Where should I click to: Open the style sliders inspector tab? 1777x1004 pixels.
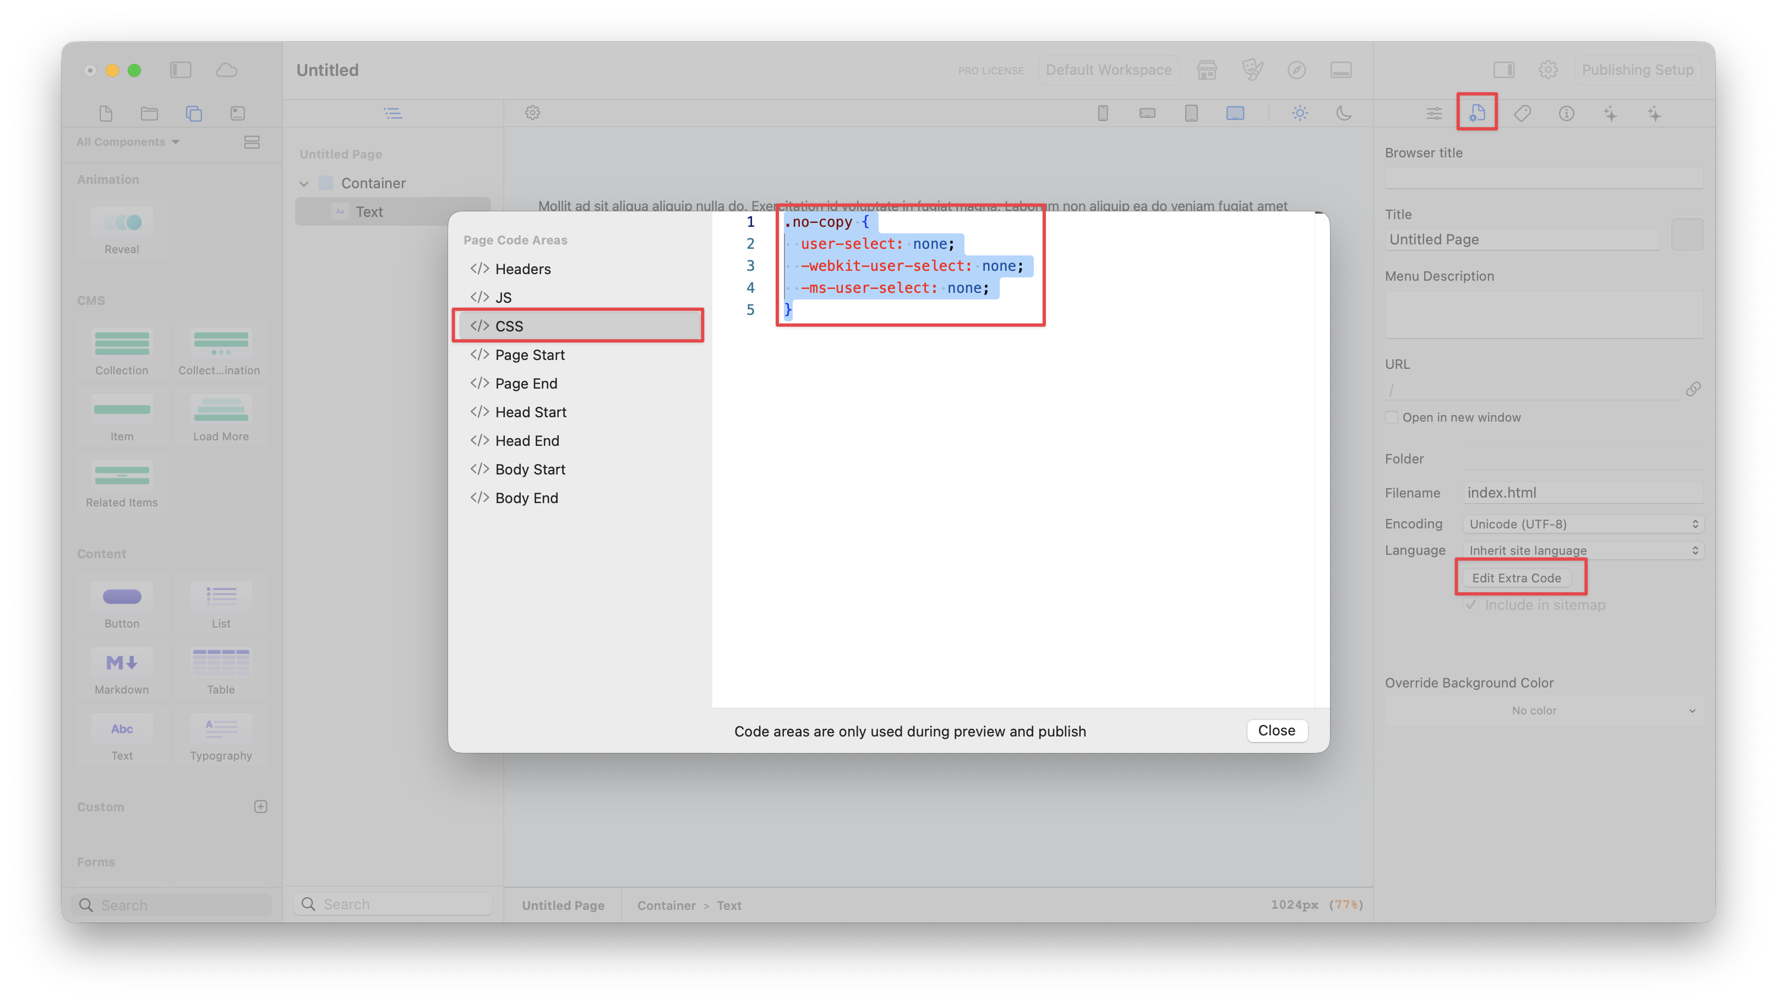coord(1434,113)
